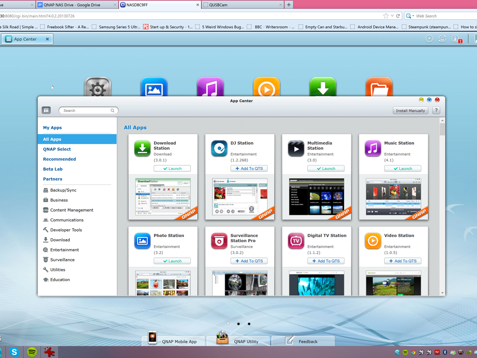Launch Multimedia Station
This screenshot has width=477, height=358.
(326, 169)
